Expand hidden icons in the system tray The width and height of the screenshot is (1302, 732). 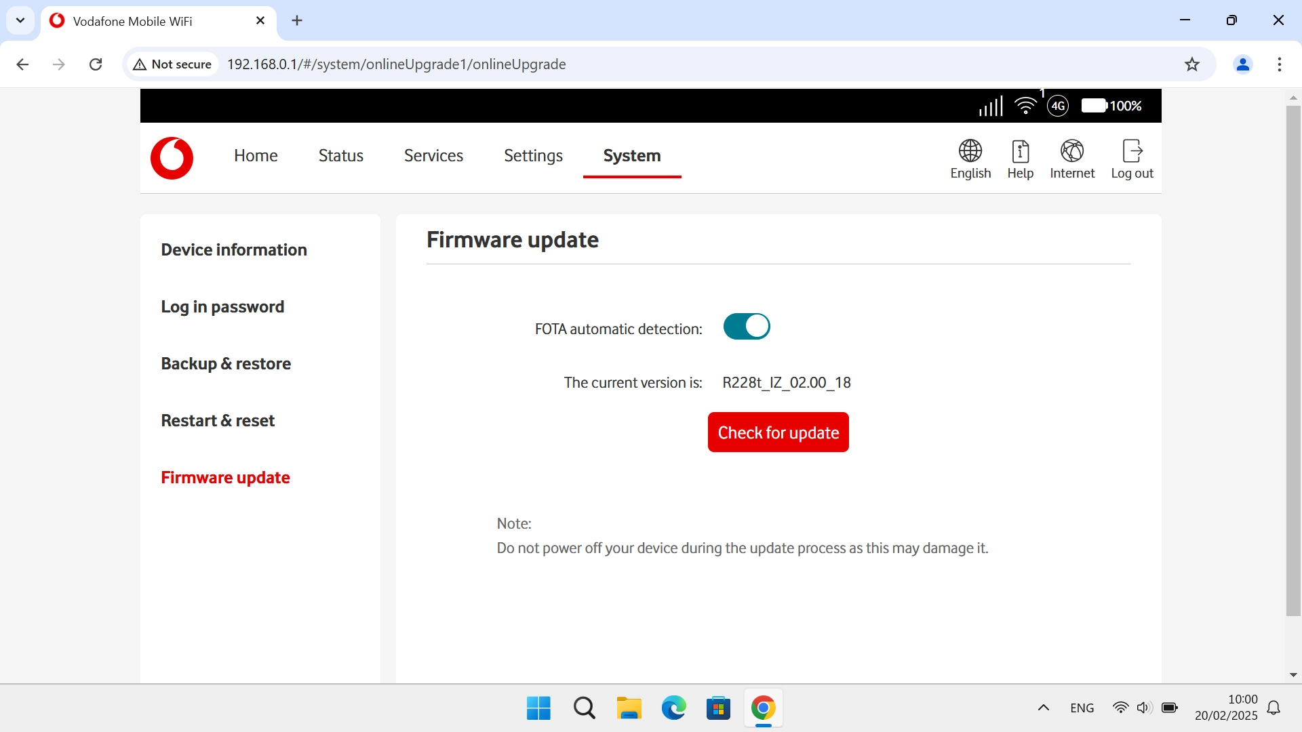(1042, 707)
